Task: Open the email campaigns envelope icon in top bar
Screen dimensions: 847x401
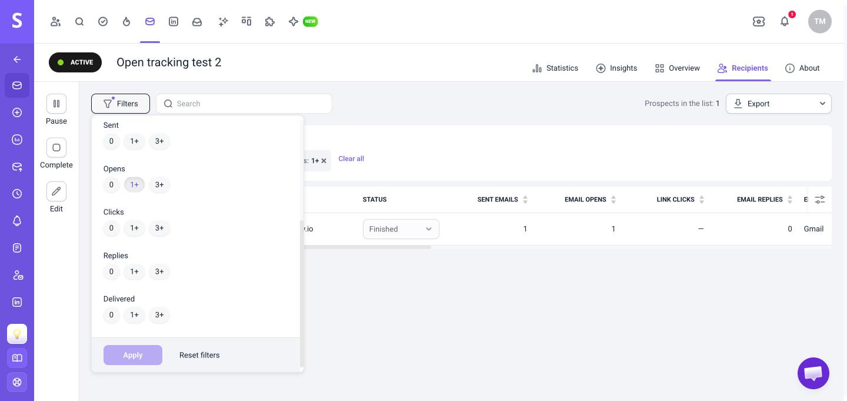Action: [x=150, y=22]
